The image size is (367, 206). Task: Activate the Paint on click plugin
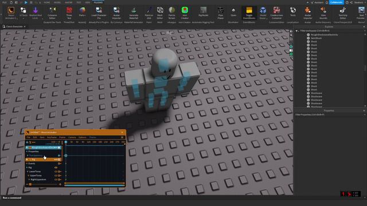point(149,13)
